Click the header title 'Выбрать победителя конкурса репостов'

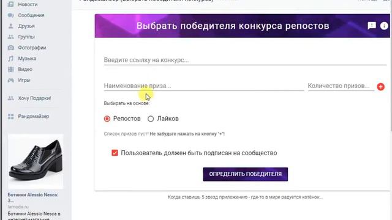pyautogui.click(x=233, y=26)
